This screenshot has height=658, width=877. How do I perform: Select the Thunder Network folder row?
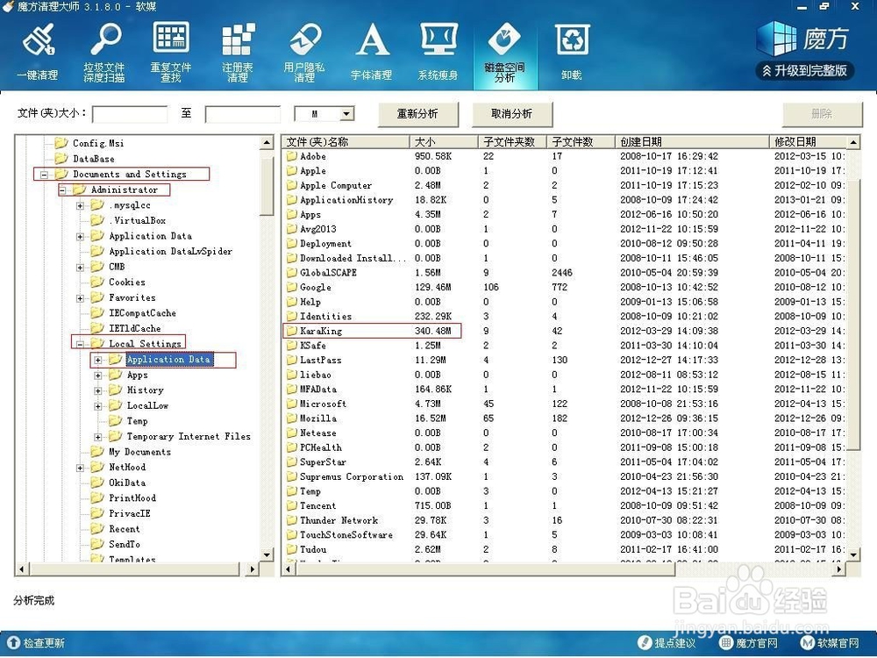[564, 519]
